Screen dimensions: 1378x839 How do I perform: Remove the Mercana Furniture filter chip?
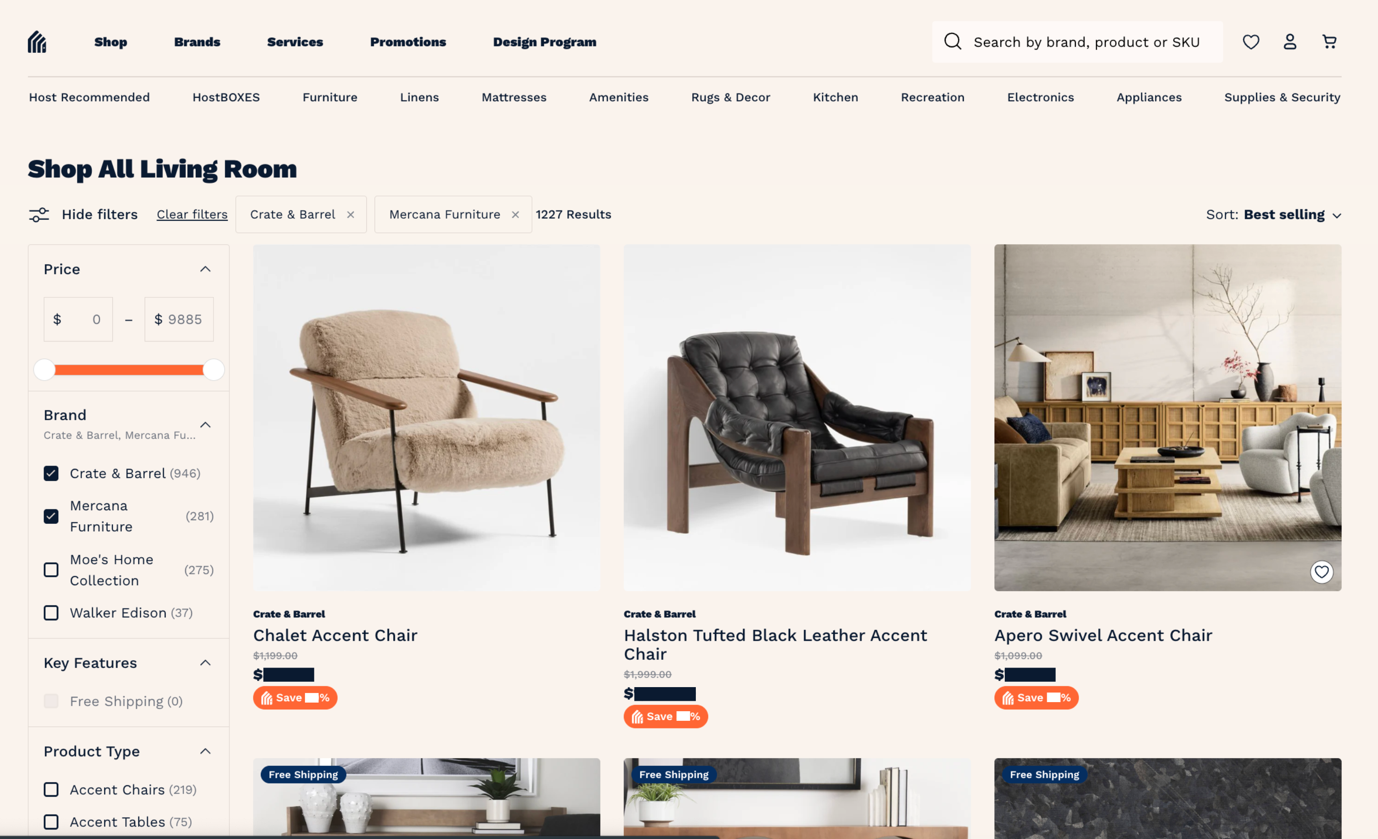point(515,215)
